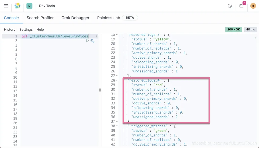This screenshot has width=259, height=148.
Task: Toggle the fold arrow at line 27
Action: pos(117,76)
